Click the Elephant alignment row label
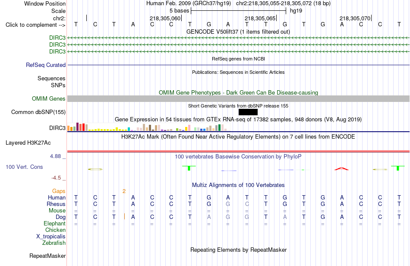Screen dimensions: 410x266 pos(54,223)
